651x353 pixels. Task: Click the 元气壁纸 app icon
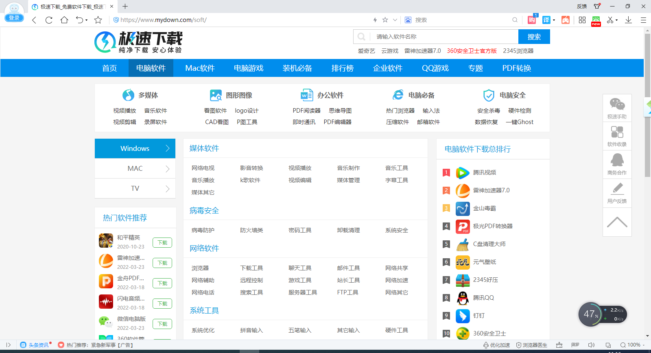(x=463, y=262)
